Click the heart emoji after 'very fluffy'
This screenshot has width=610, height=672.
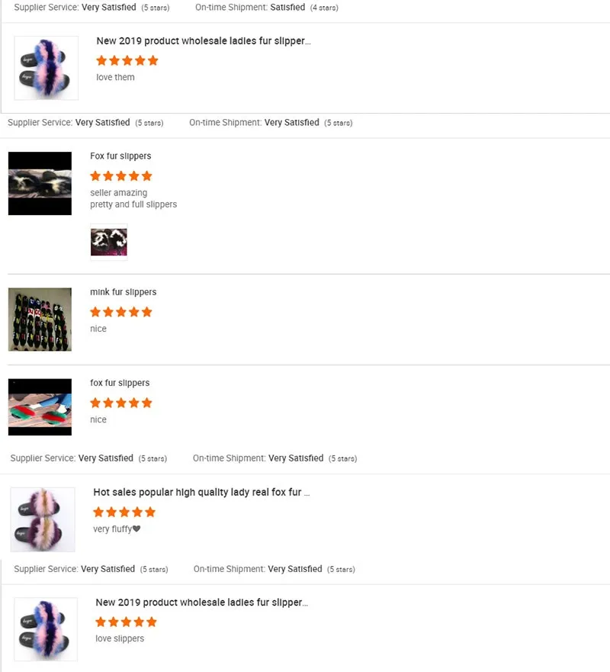pyautogui.click(x=136, y=529)
